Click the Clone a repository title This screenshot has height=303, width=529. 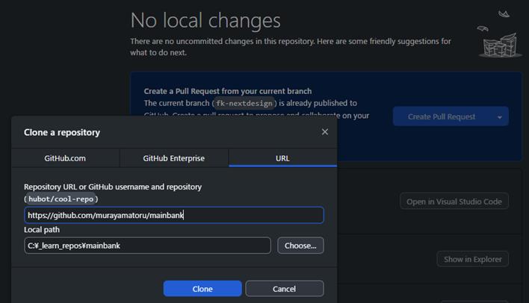62,132
